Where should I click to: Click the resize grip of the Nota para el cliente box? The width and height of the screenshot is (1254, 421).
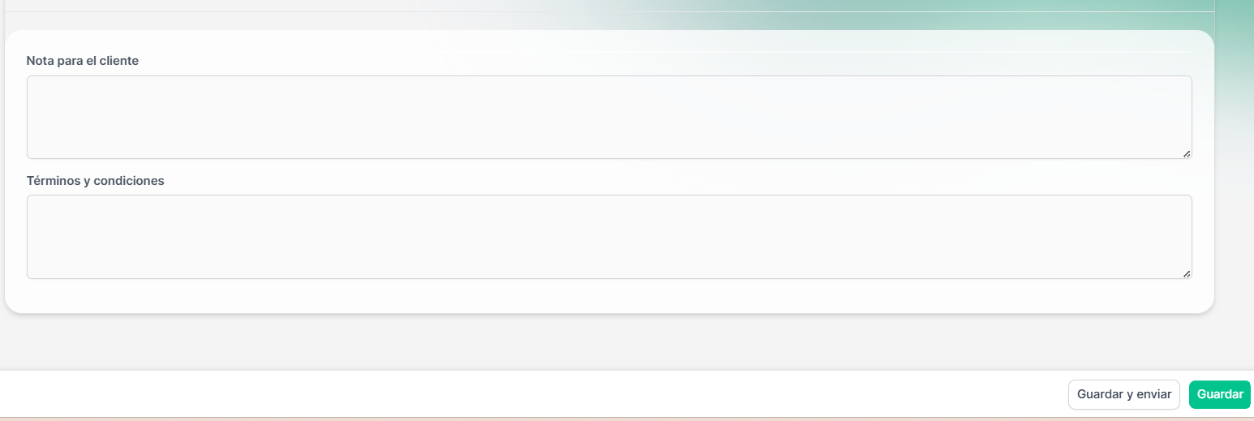click(x=1187, y=153)
